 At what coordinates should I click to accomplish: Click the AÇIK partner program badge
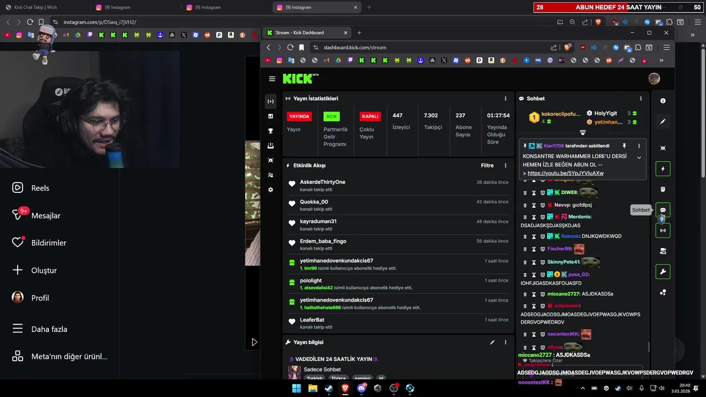point(331,116)
